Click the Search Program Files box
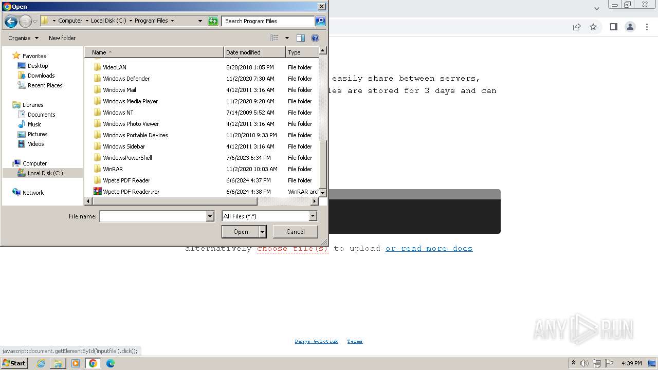 coord(268,21)
